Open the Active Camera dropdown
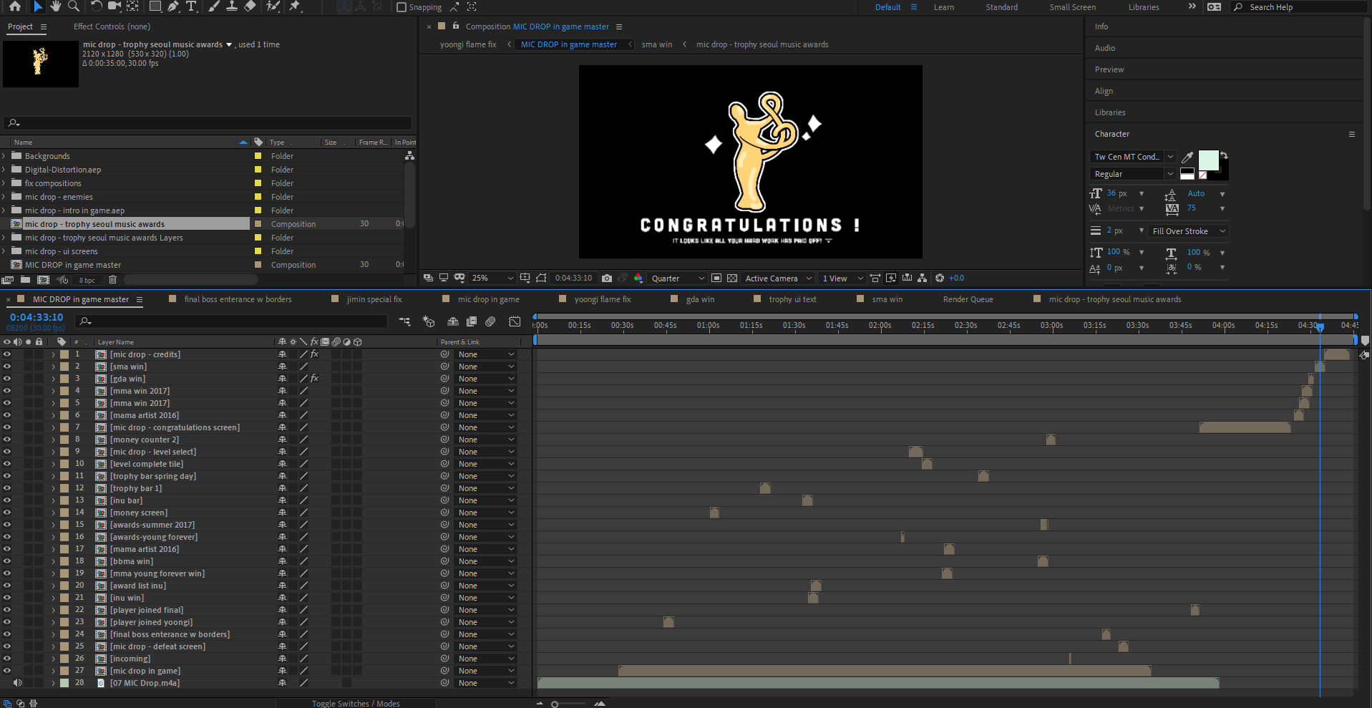The height and width of the screenshot is (708, 1372). [779, 278]
